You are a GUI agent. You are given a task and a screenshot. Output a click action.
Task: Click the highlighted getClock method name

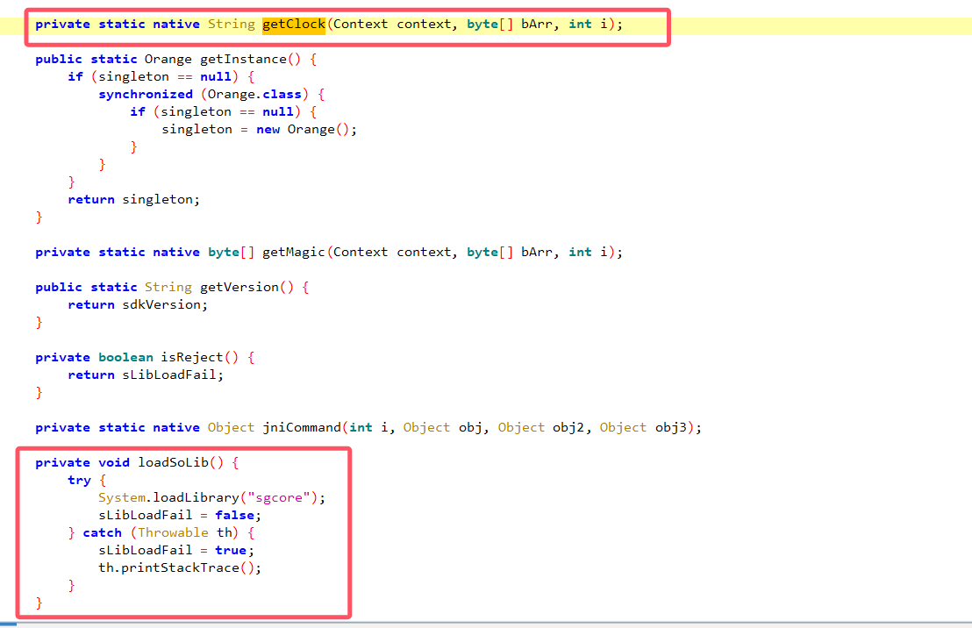pos(293,24)
